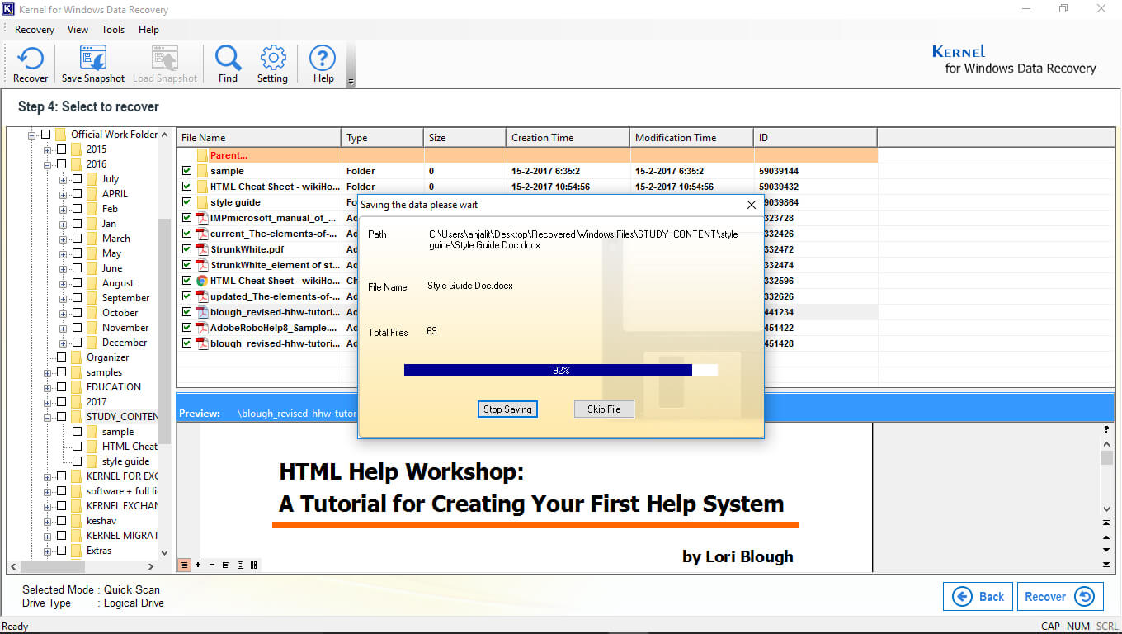
Task: Check the Organizer folder in the tree
Action: coord(61,357)
